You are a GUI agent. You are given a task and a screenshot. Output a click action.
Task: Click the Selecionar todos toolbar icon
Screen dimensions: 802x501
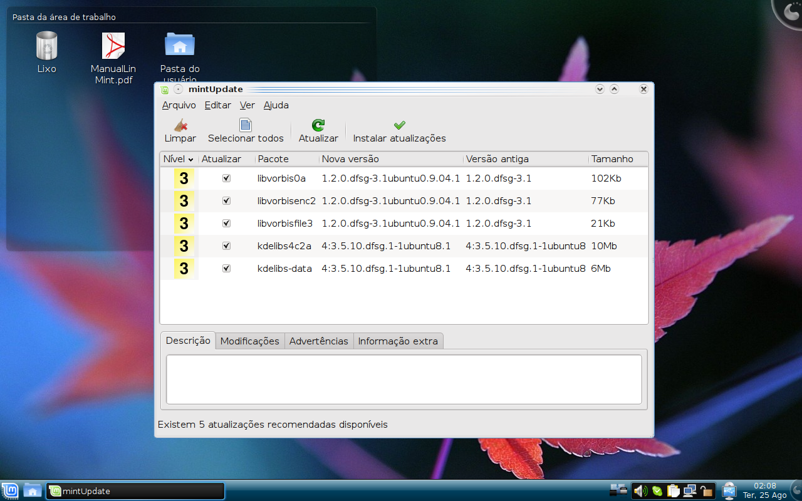246,125
